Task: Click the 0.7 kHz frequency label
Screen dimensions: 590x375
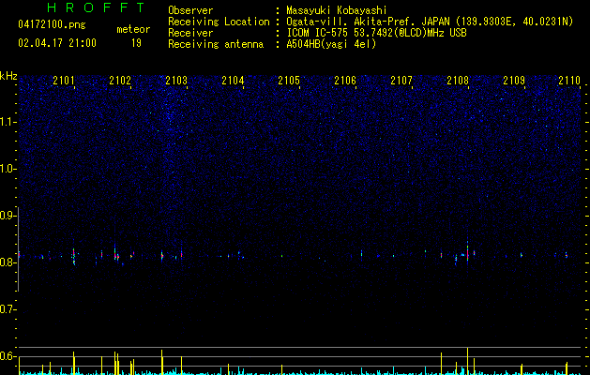Action: pyautogui.click(x=8, y=309)
